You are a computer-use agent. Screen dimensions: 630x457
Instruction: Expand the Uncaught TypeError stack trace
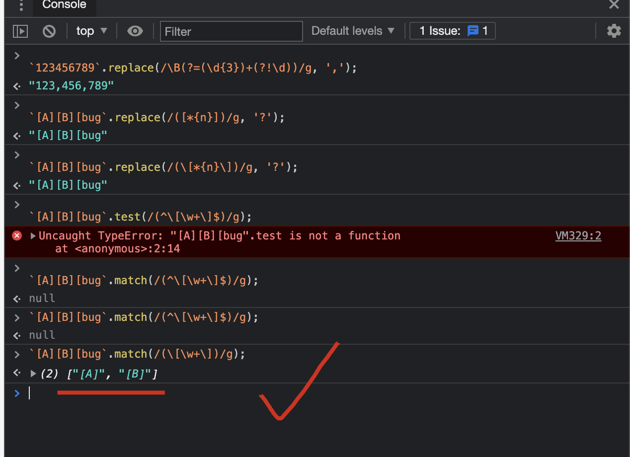pos(33,235)
